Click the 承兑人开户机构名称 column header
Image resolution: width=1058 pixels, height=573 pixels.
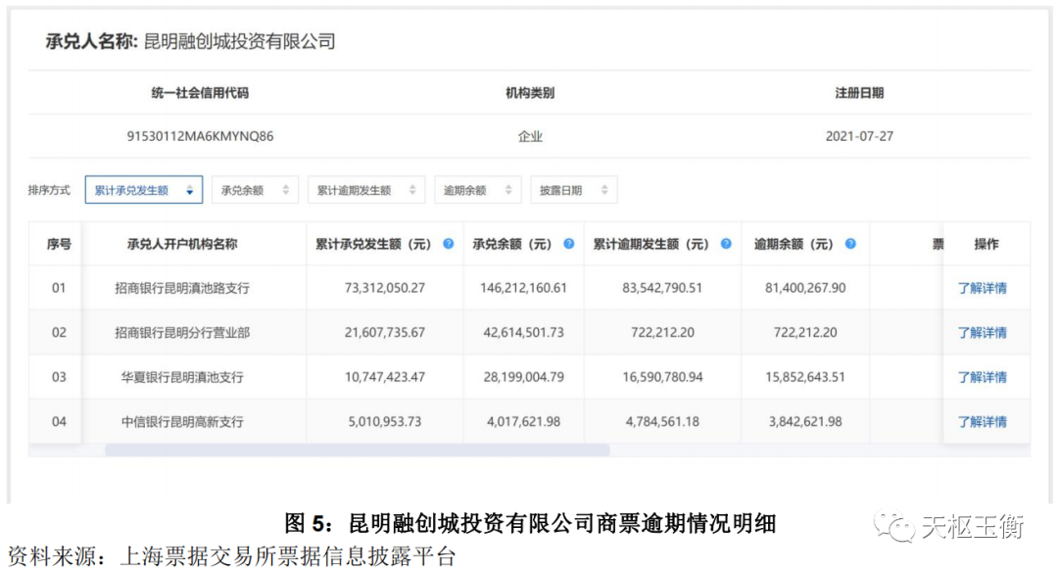click(x=182, y=244)
